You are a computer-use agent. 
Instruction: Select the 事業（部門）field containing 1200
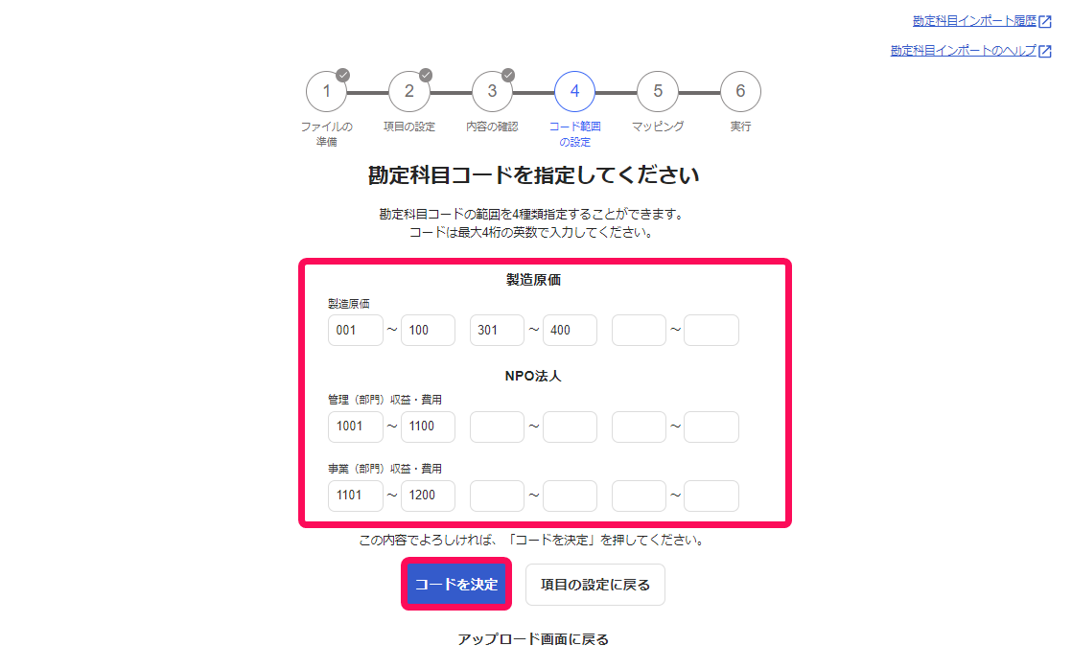(428, 496)
